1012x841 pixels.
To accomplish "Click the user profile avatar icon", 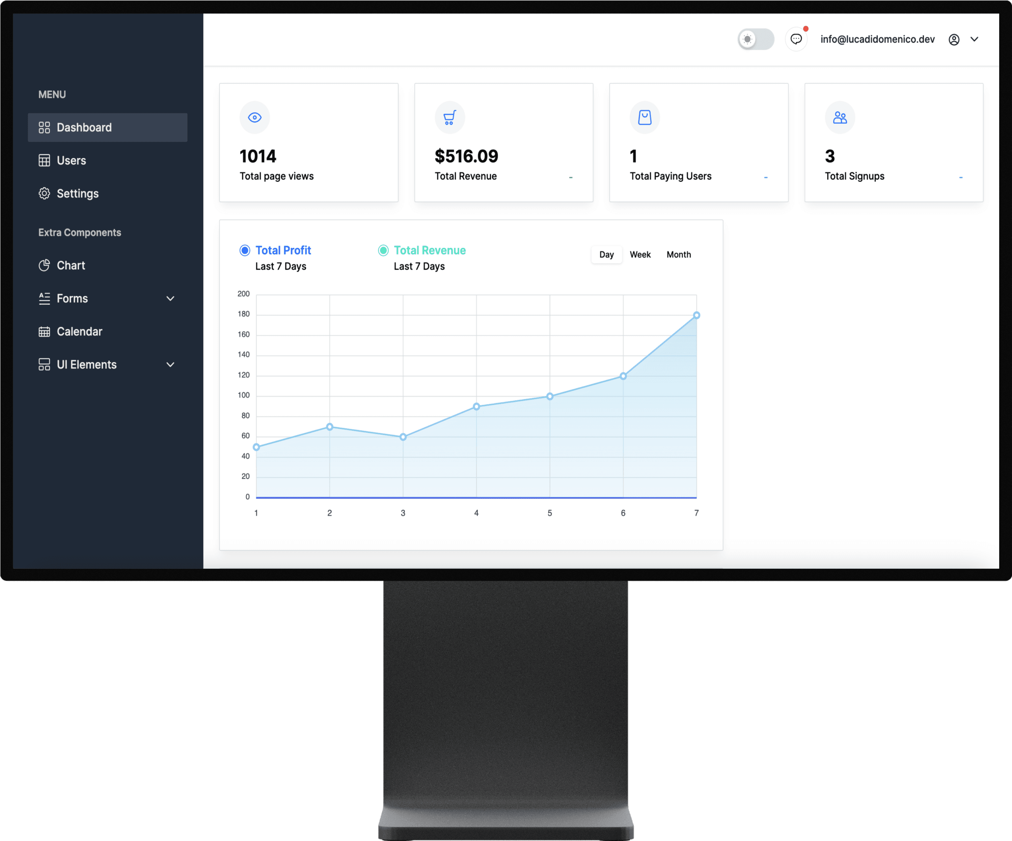I will click(x=954, y=40).
